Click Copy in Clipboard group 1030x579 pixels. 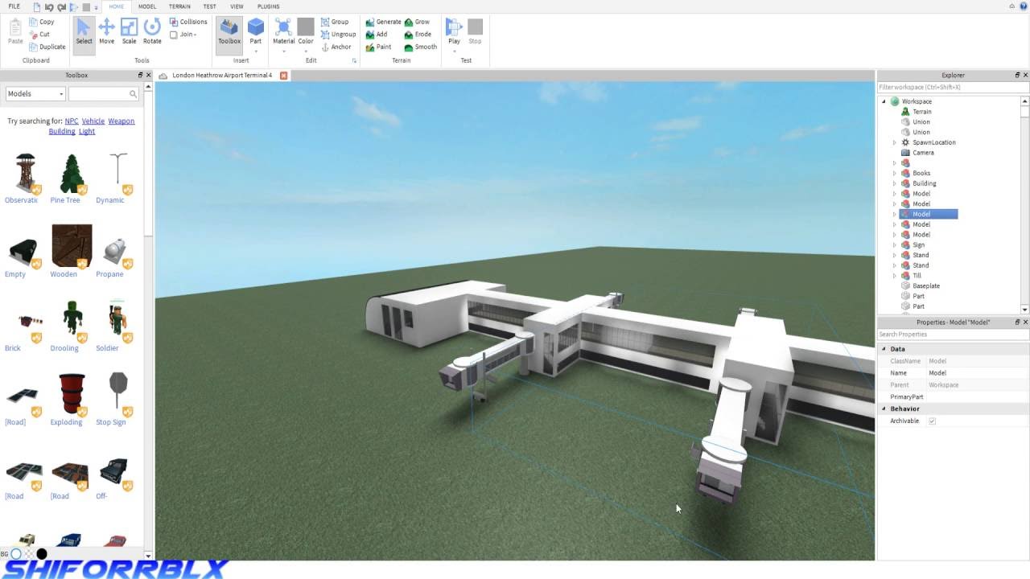coord(42,22)
